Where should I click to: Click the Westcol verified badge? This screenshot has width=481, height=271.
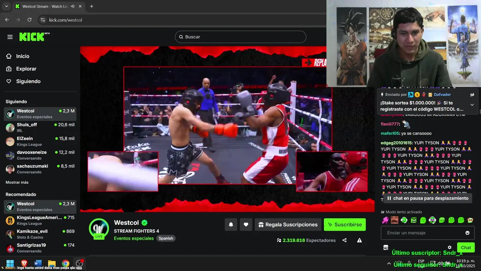144,223
